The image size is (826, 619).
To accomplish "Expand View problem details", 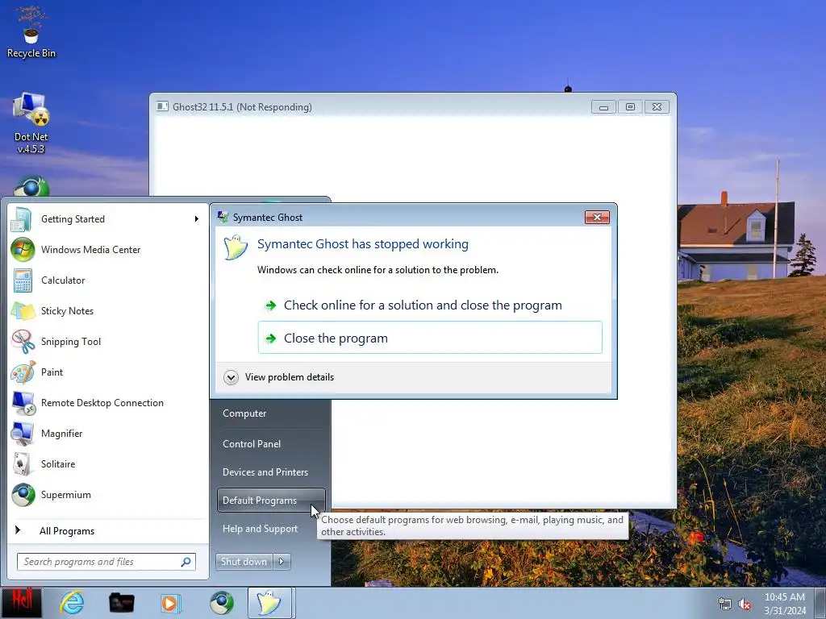I will pyautogui.click(x=278, y=377).
